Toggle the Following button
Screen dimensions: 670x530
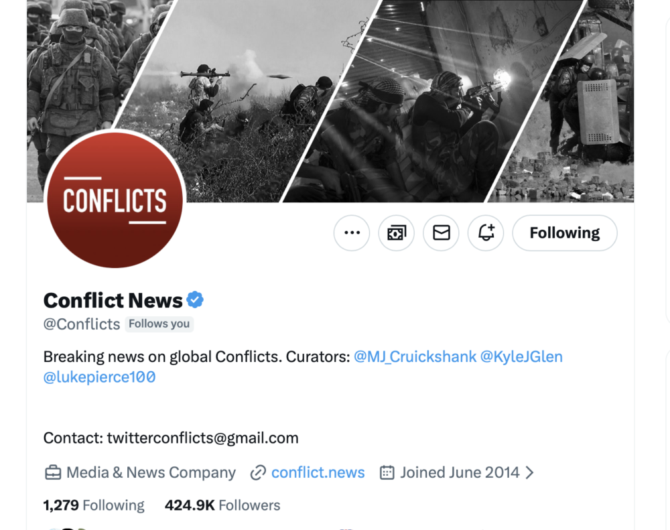pos(565,233)
